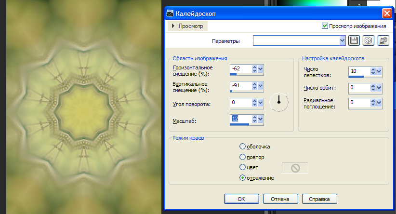Viewport: 396px width, 214px height.
Task: Click the reset to default icon
Action: (x=383, y=41)
